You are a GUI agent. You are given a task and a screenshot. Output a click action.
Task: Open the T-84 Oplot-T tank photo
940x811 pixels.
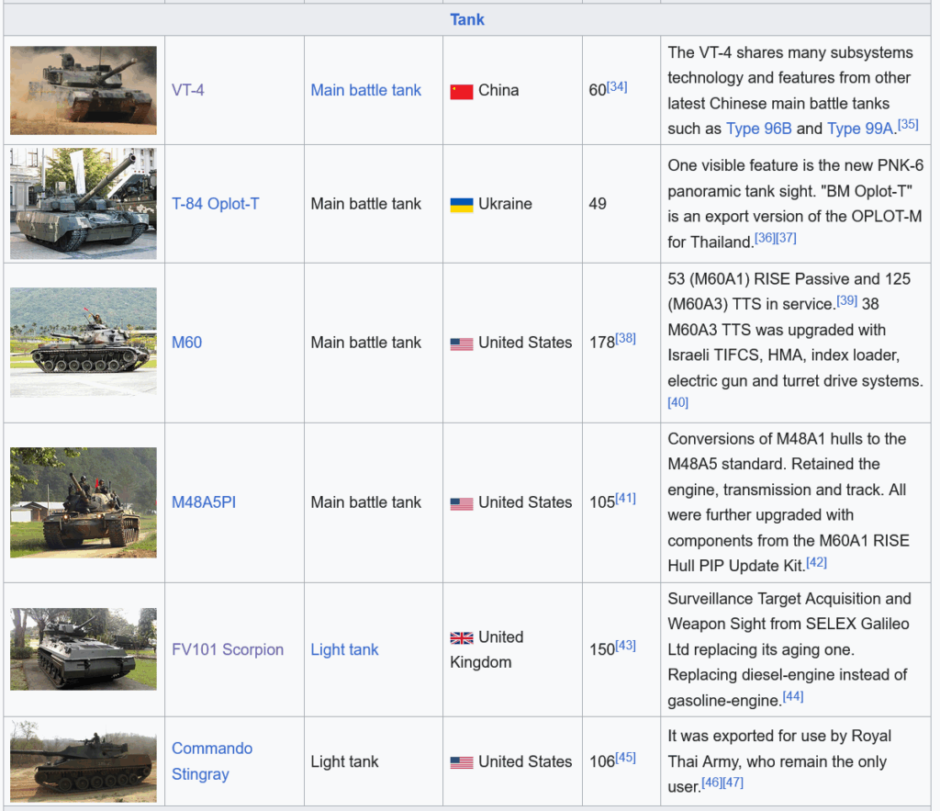[84, 204]
